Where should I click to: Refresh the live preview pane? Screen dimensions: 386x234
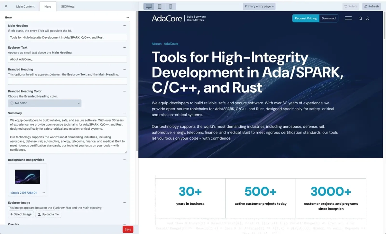pos(371,6)
